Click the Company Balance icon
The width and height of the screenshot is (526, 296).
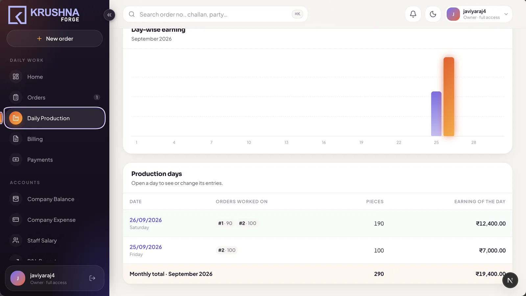click(16, 199)
